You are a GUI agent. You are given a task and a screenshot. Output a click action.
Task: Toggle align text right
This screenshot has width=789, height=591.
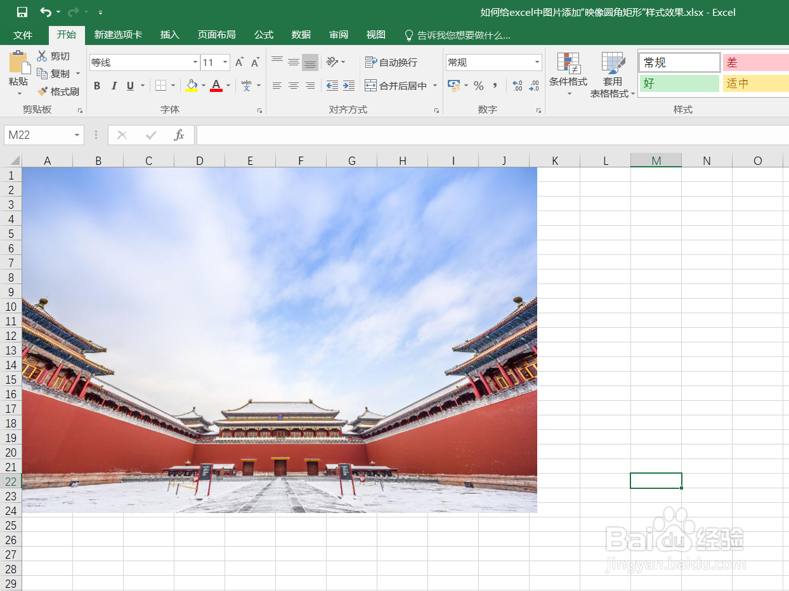[310, 86]
